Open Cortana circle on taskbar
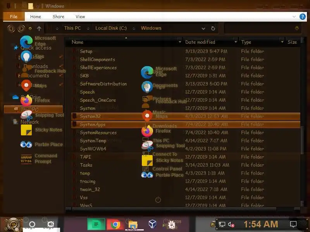Screen dimensions: 310x232 [x=32, y=224]
